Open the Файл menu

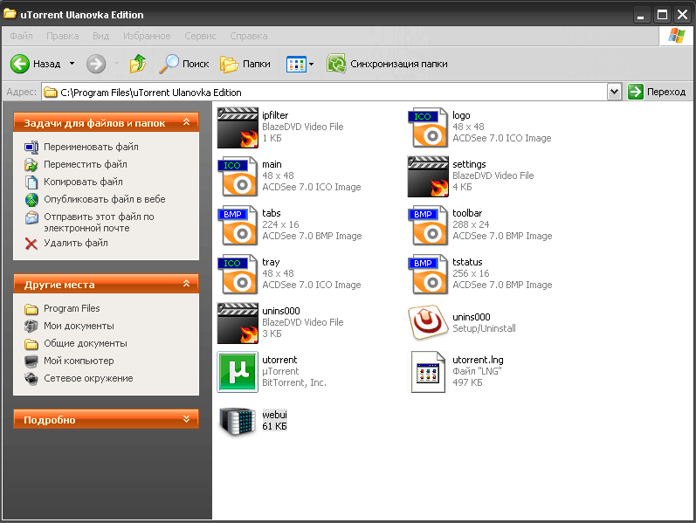point(22,36)
